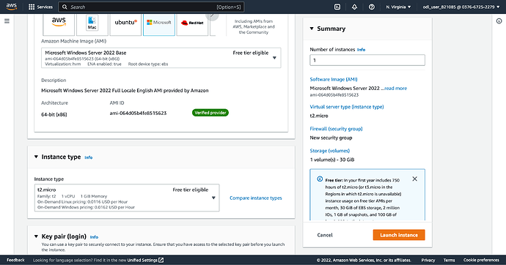506x265 pixels.
Task: Select the 'New security group' summary text
Action: (331, 138)
